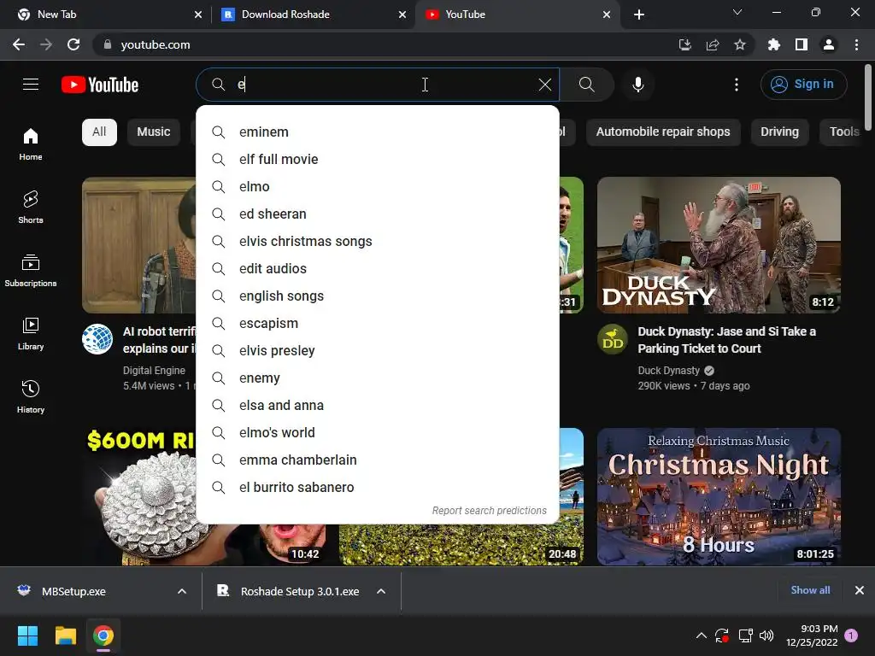Open Chrome three-dot menu
Image resolution: width=875 pixels, height=656 pixels.
[856, 44]
